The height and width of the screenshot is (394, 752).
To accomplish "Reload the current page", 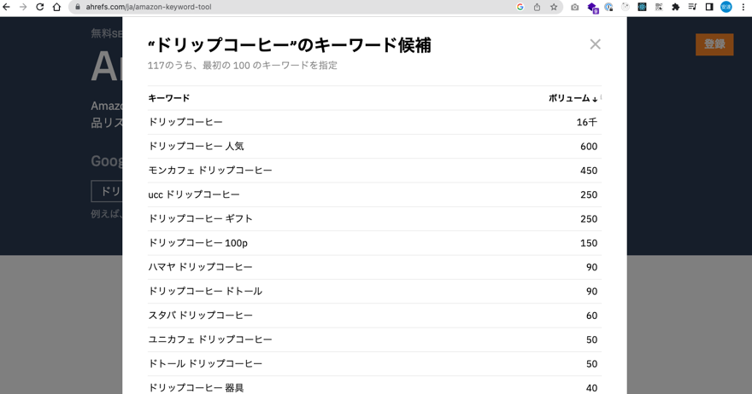I will point(39,7).
